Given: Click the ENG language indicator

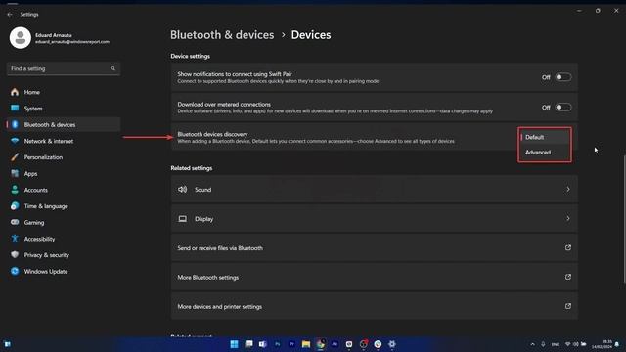Looking at the screenshot, I should point(556,344).
